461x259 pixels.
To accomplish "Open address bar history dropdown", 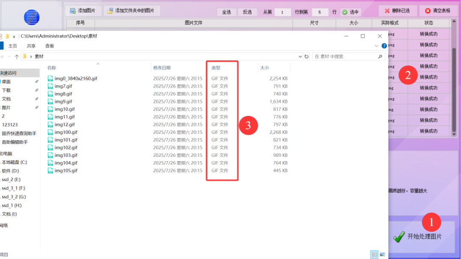I will coord(300,56).
